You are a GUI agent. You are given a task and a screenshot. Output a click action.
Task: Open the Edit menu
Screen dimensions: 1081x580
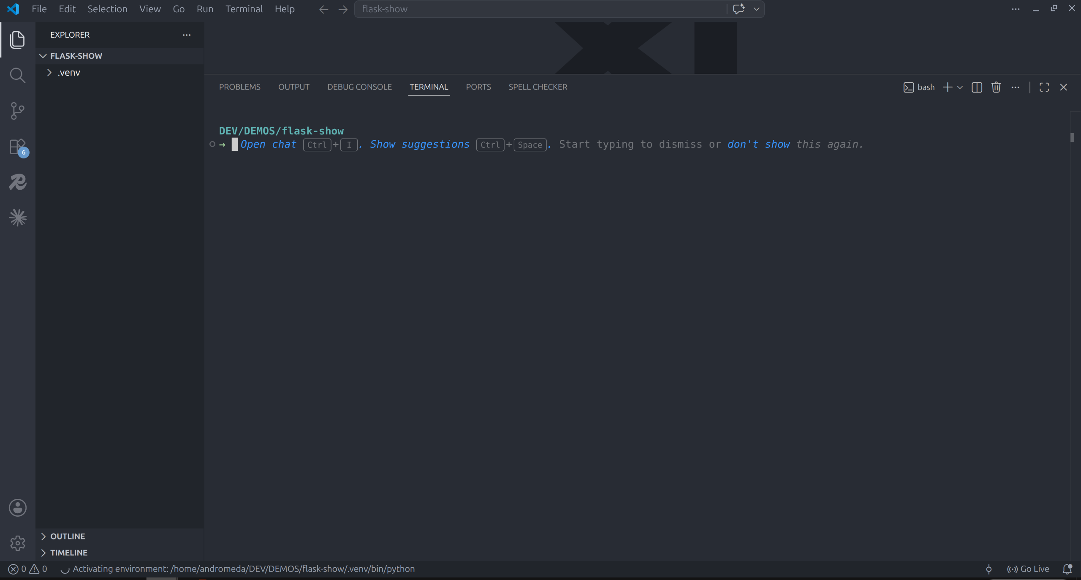click(x=67, y=9)
